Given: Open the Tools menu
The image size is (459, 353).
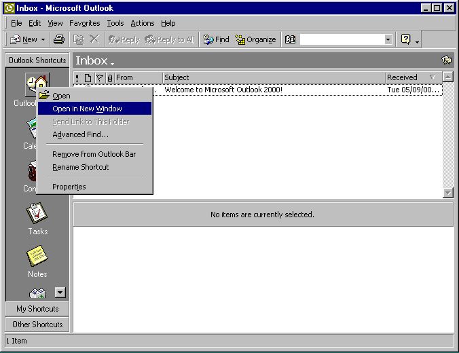Looking at the screenshot, I should tap(115, 23).
